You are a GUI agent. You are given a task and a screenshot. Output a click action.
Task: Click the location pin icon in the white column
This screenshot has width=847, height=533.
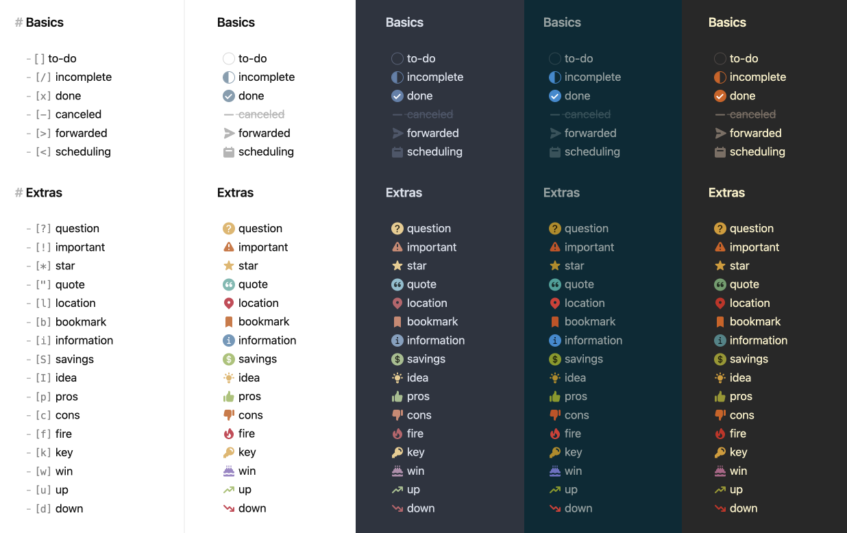[x=229, y=303]
